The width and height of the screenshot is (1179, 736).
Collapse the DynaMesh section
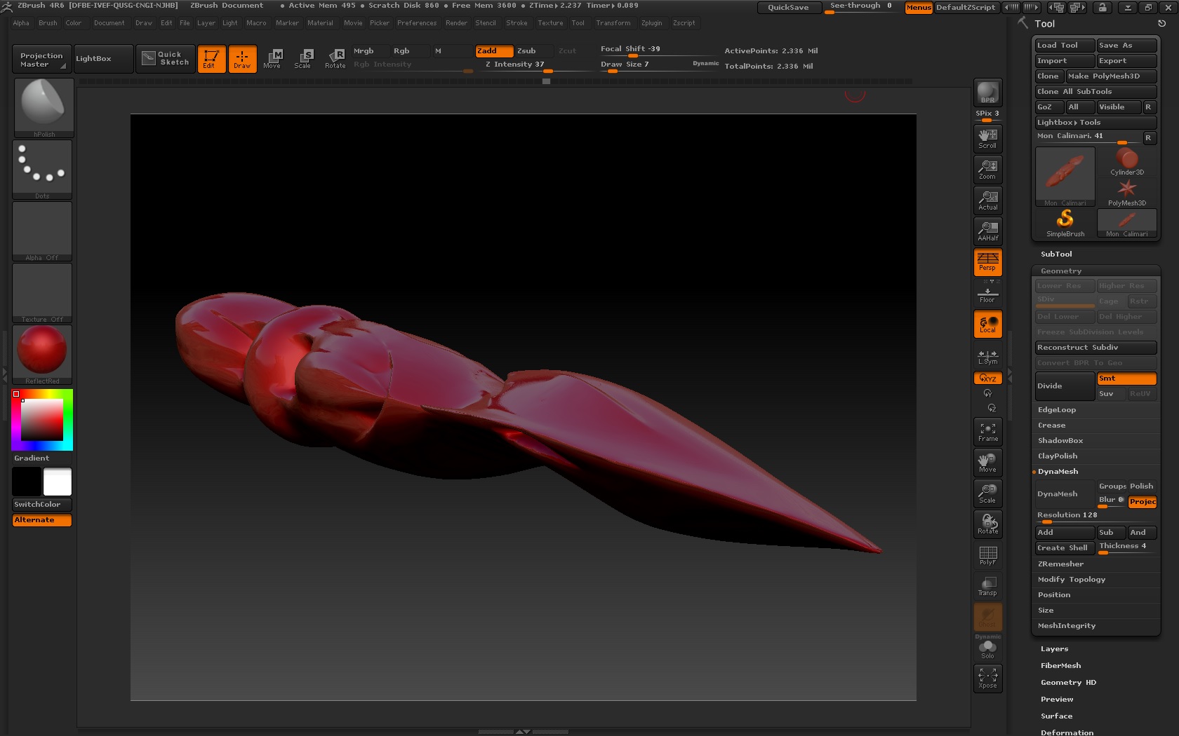(x=1058, y=472)
